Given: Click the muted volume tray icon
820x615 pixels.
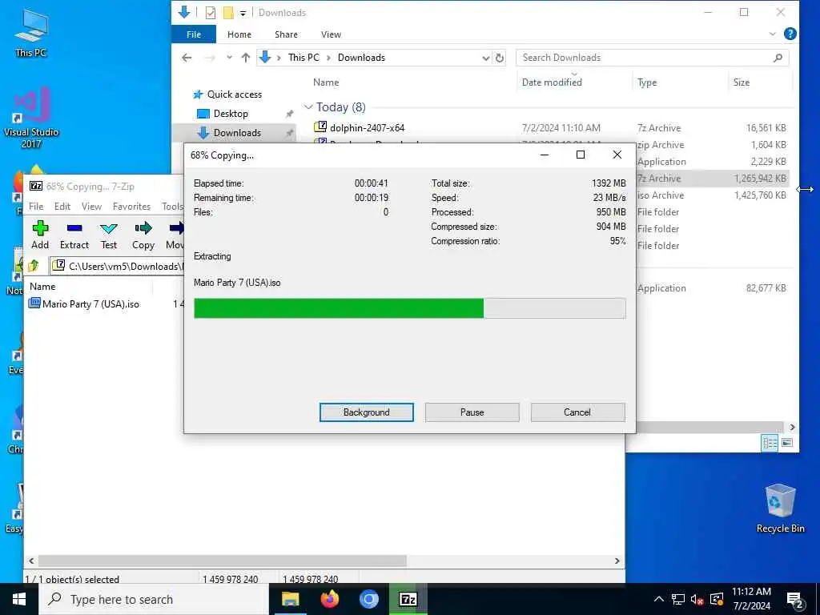Looking at the screenshot, I should click(x=697, y=599).
